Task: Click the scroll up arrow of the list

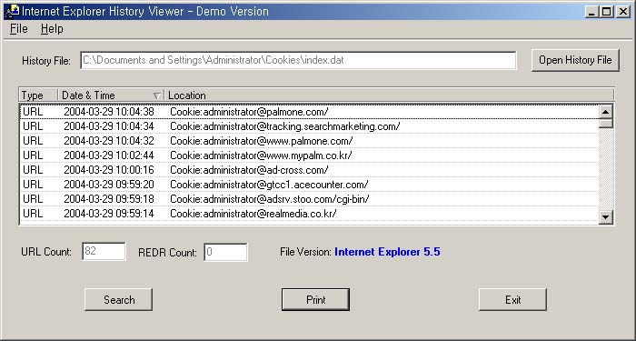Action: tap(606, 112)
